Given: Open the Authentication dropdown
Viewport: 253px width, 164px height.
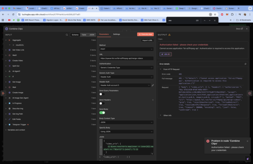Looking at the screenshot, I should pyautogui.click(x=126, y=68).
